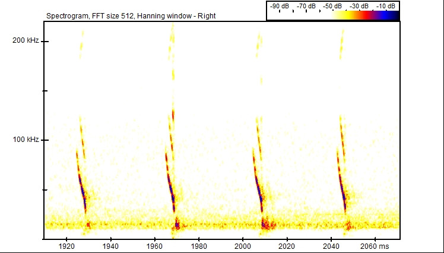Click the -10 dB dark blue legend end
Screen dimensions: 444x253
click(393, 15)
